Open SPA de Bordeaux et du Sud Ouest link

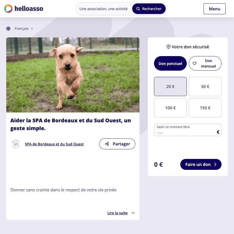pos(54,144)
